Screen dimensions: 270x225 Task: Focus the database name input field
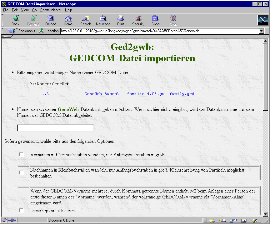(x=56, y=128)
